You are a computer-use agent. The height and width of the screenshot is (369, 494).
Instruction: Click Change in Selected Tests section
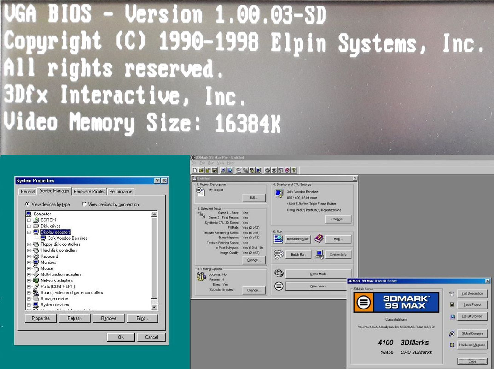(254, 260)
